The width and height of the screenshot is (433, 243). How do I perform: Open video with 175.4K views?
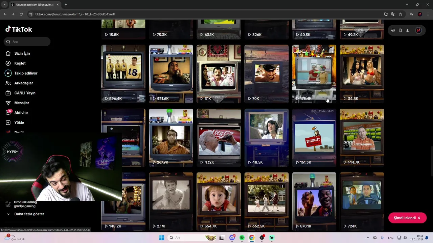[314, 74]
